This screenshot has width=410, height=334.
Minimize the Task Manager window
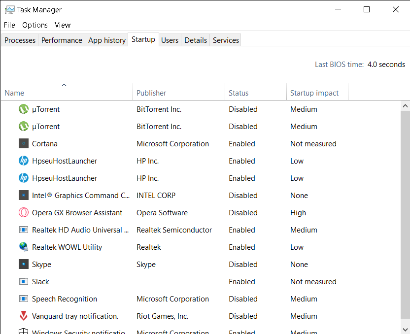(x=338, y=10)
